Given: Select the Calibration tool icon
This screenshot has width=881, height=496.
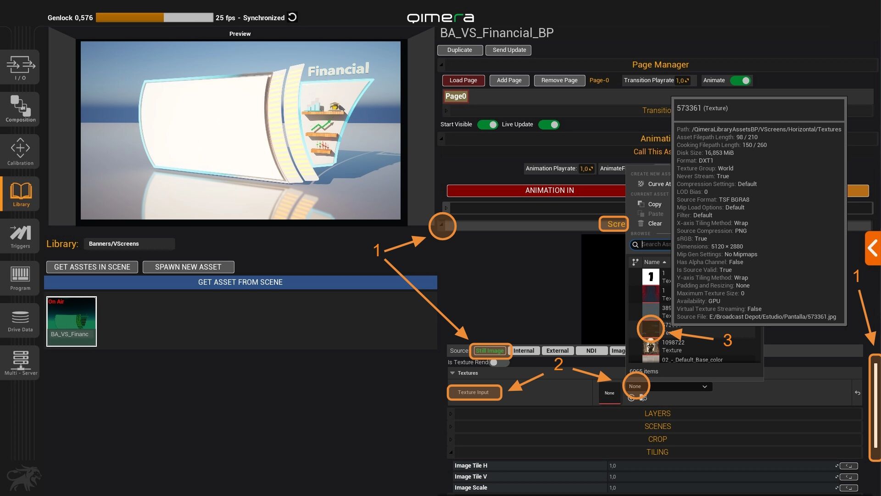Looking at the screenshot, I should coord(20,151).
